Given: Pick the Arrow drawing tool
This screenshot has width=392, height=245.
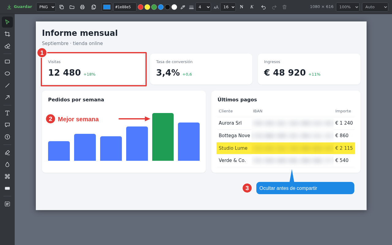Looking at the screenshot, I should coord(7,97).
